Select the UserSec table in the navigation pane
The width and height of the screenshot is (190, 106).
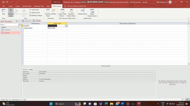coord(10,33)
